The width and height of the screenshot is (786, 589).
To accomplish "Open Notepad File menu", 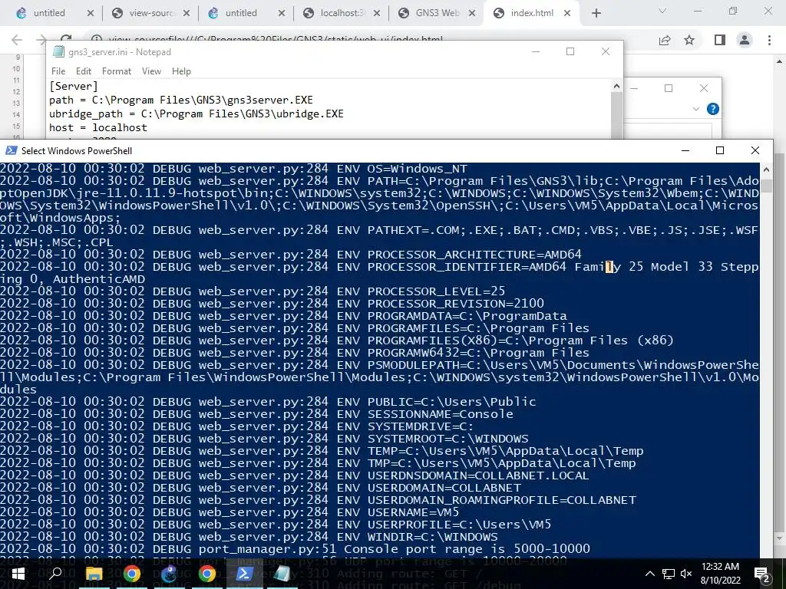I will click(x=58, y=71).
